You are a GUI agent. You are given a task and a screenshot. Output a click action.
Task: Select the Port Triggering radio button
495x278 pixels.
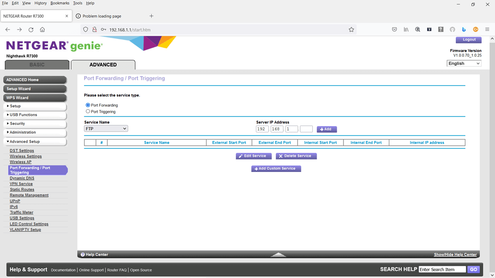point(88,111)
